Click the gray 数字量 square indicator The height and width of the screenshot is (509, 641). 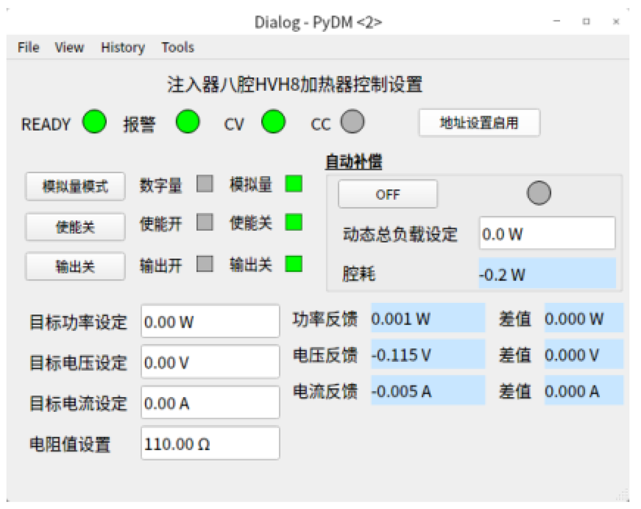pos(205,184)
